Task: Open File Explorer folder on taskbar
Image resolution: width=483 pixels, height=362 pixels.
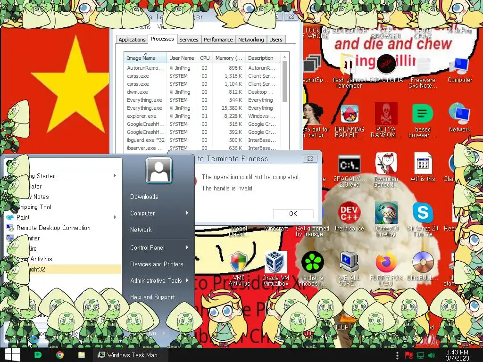Action: (x=81, y=355)
